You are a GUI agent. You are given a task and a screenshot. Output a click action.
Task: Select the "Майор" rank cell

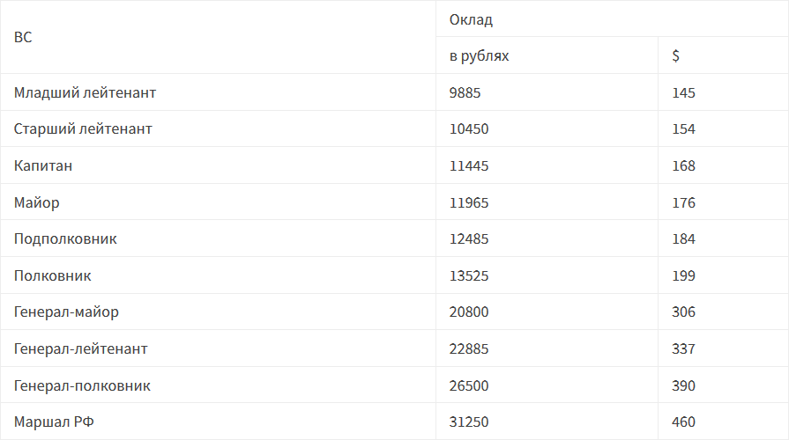point(37,203)
